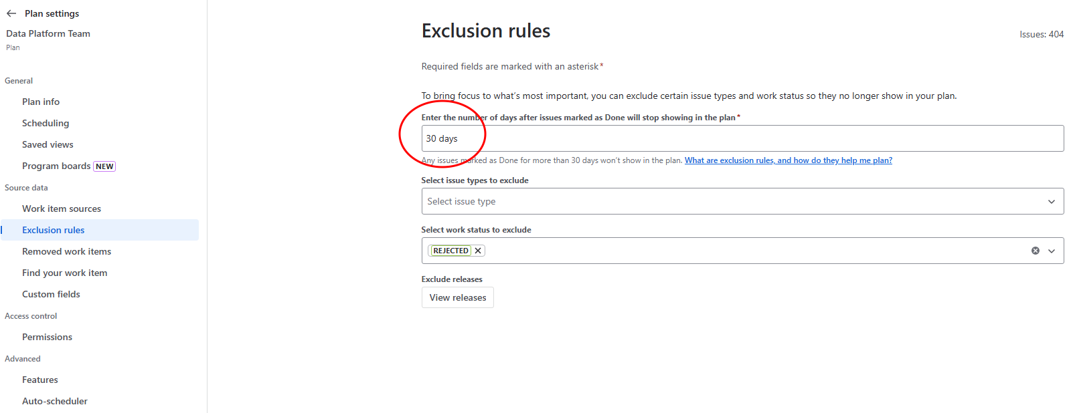This screenshot has height=413, width=1073.
Task: Open Saved views
Action: coord(48,144)
